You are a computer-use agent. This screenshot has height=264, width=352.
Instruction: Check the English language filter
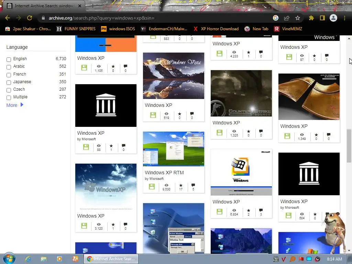tap(9, 59)
